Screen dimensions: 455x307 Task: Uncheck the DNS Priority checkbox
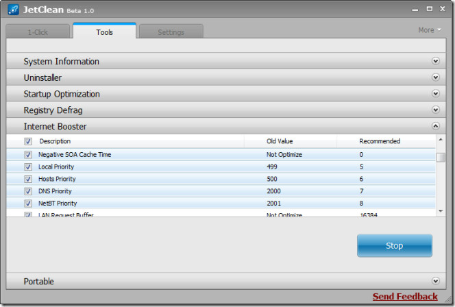point(28,191)
